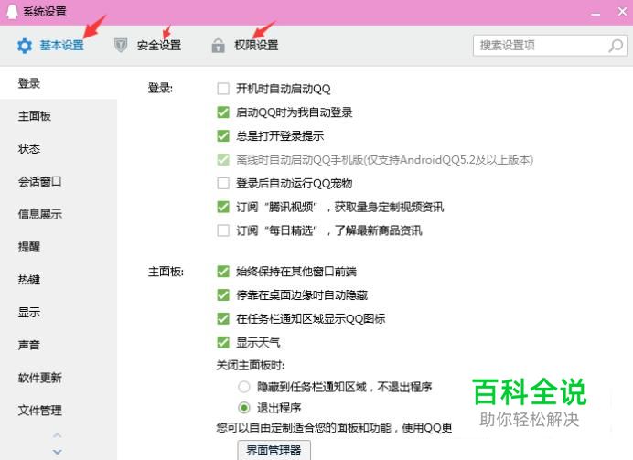Select 退出程序 radio option
Image resolution: width=633 pixels, height=460 pixels.
click(244, 408)
